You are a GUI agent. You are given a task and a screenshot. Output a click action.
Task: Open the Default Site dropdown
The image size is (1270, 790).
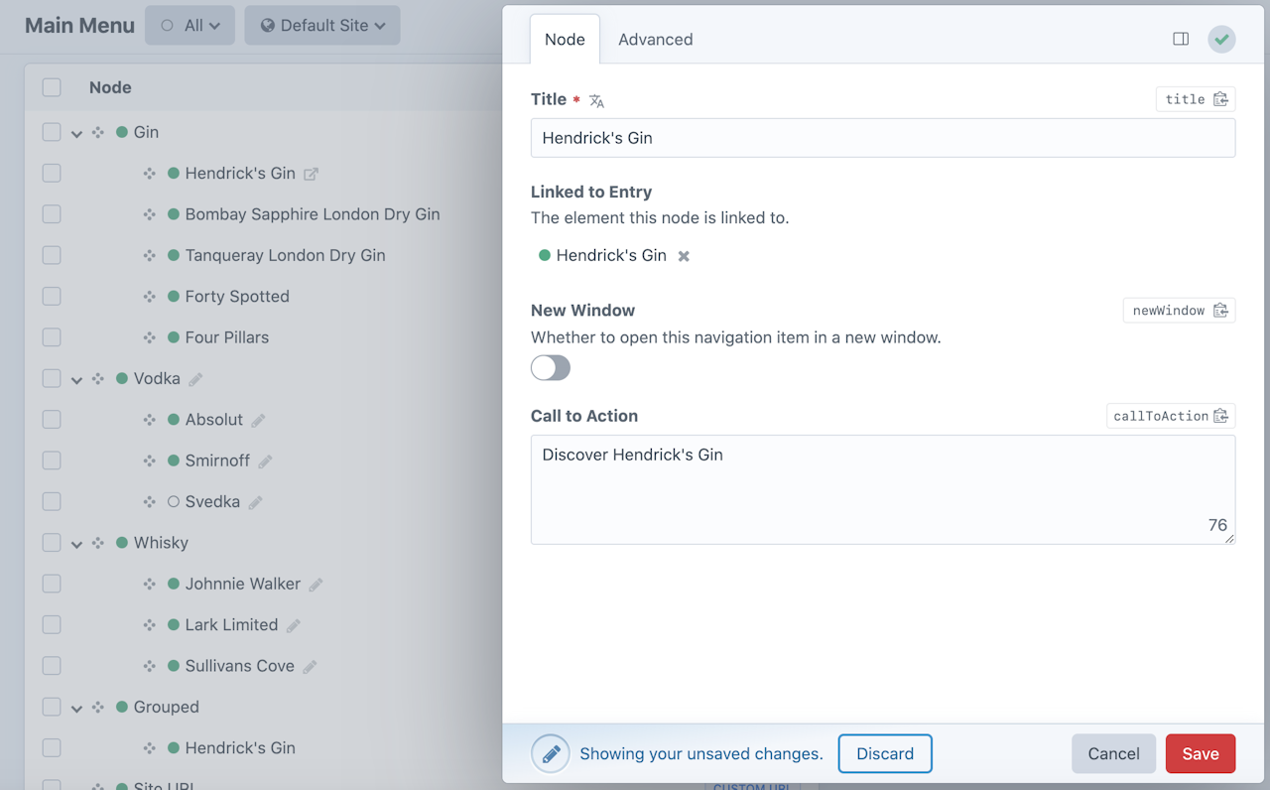[322, 26]
